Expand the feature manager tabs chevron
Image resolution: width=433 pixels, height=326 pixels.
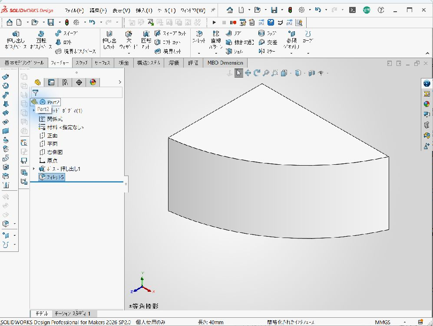pos(120,82)
